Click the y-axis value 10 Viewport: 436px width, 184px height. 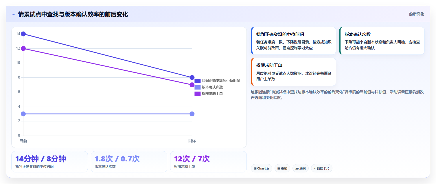(x=18, y=63)
